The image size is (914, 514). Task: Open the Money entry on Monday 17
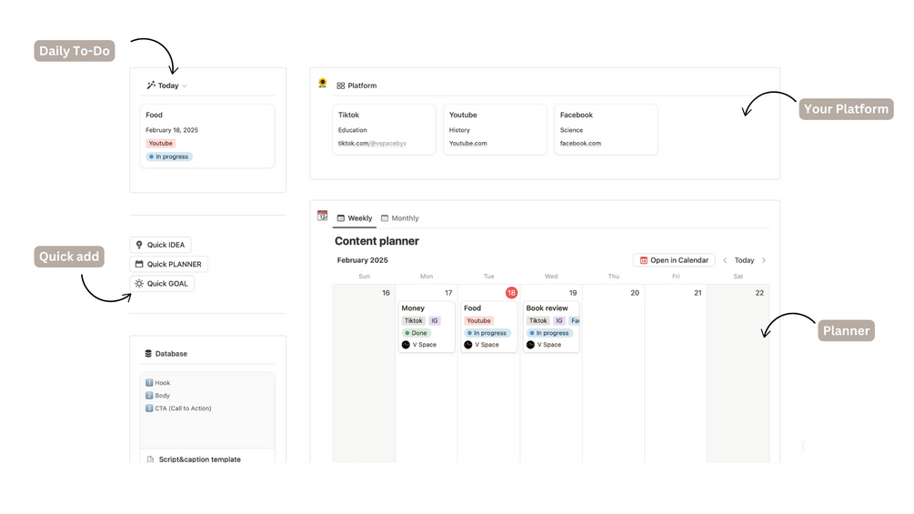[x=414, y=308]
